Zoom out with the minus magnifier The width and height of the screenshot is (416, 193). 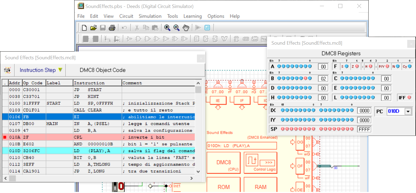click(x=176, y=28)
